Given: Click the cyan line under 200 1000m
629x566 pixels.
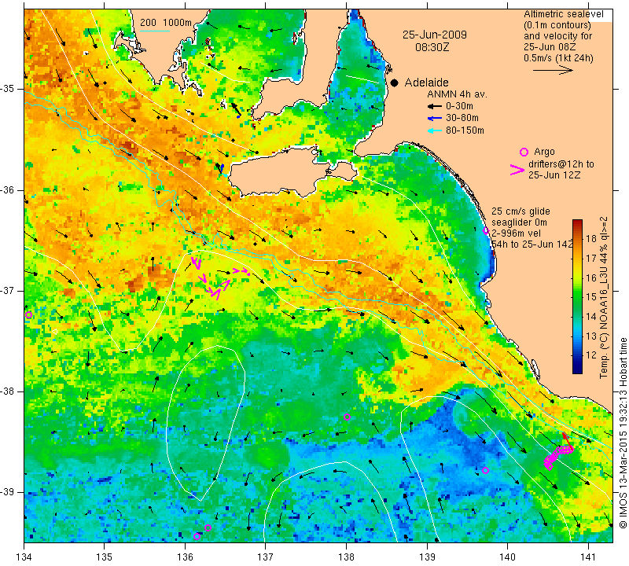Looking at the screenshot, I should click(154, 31).
